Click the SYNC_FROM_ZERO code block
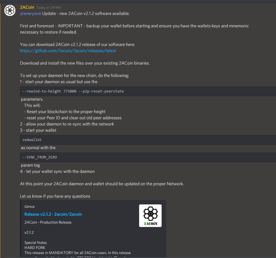The width and height of the screenshot is (276, 258). point(148,157)
